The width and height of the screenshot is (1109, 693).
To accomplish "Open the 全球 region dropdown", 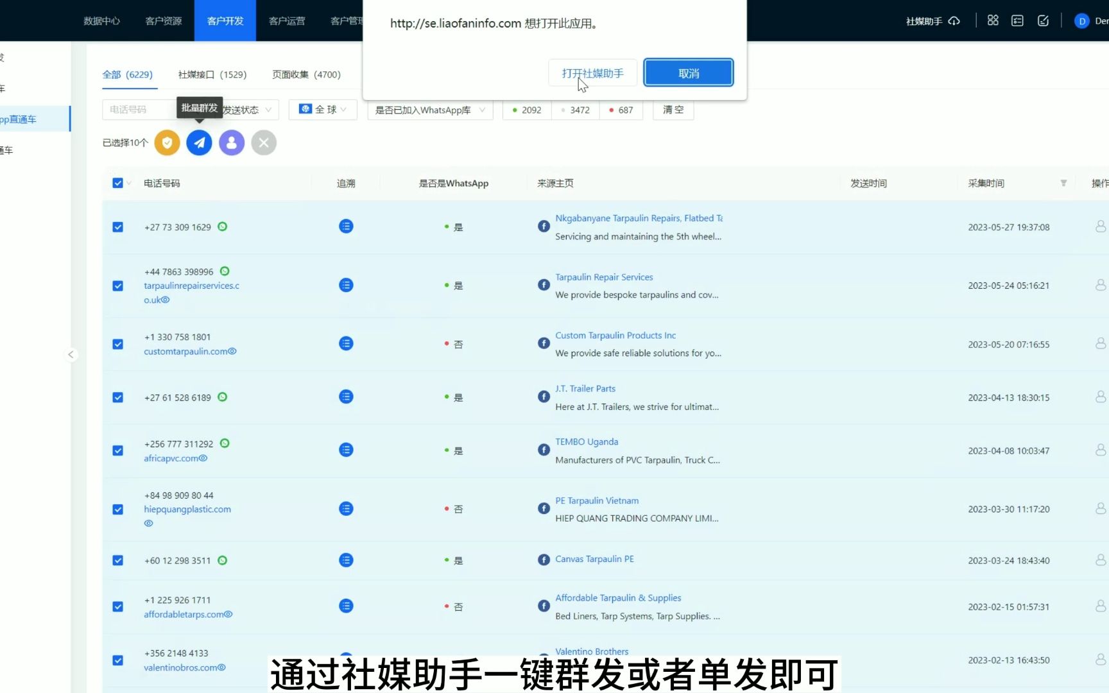I will click(x=323, y=110).
